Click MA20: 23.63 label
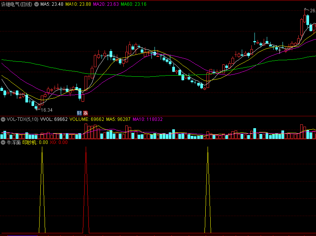The image size is (316, 236). pyautogui.click(x=106, y=4)
